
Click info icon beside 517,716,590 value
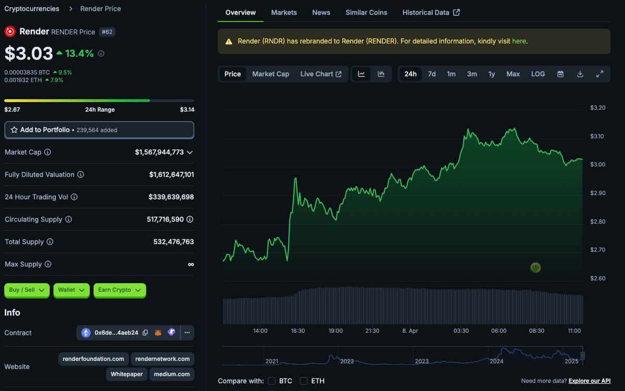[x=190, y=219]
